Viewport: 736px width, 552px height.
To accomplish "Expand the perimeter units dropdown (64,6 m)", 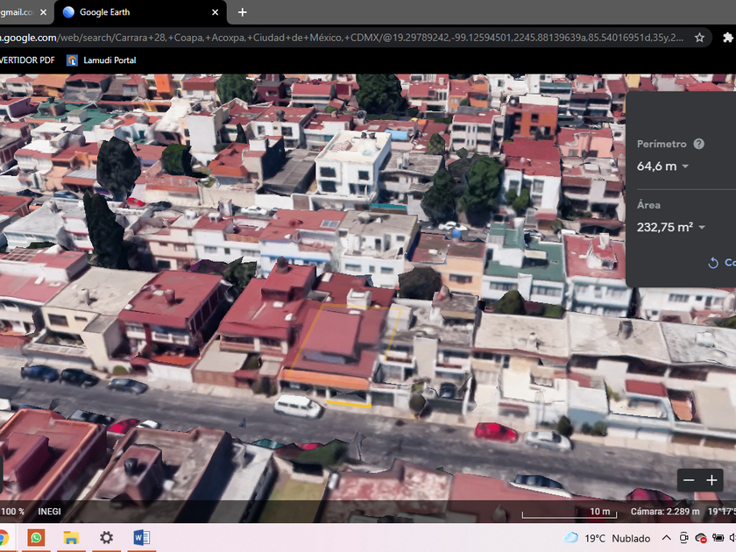I will [x=684, y=166].
